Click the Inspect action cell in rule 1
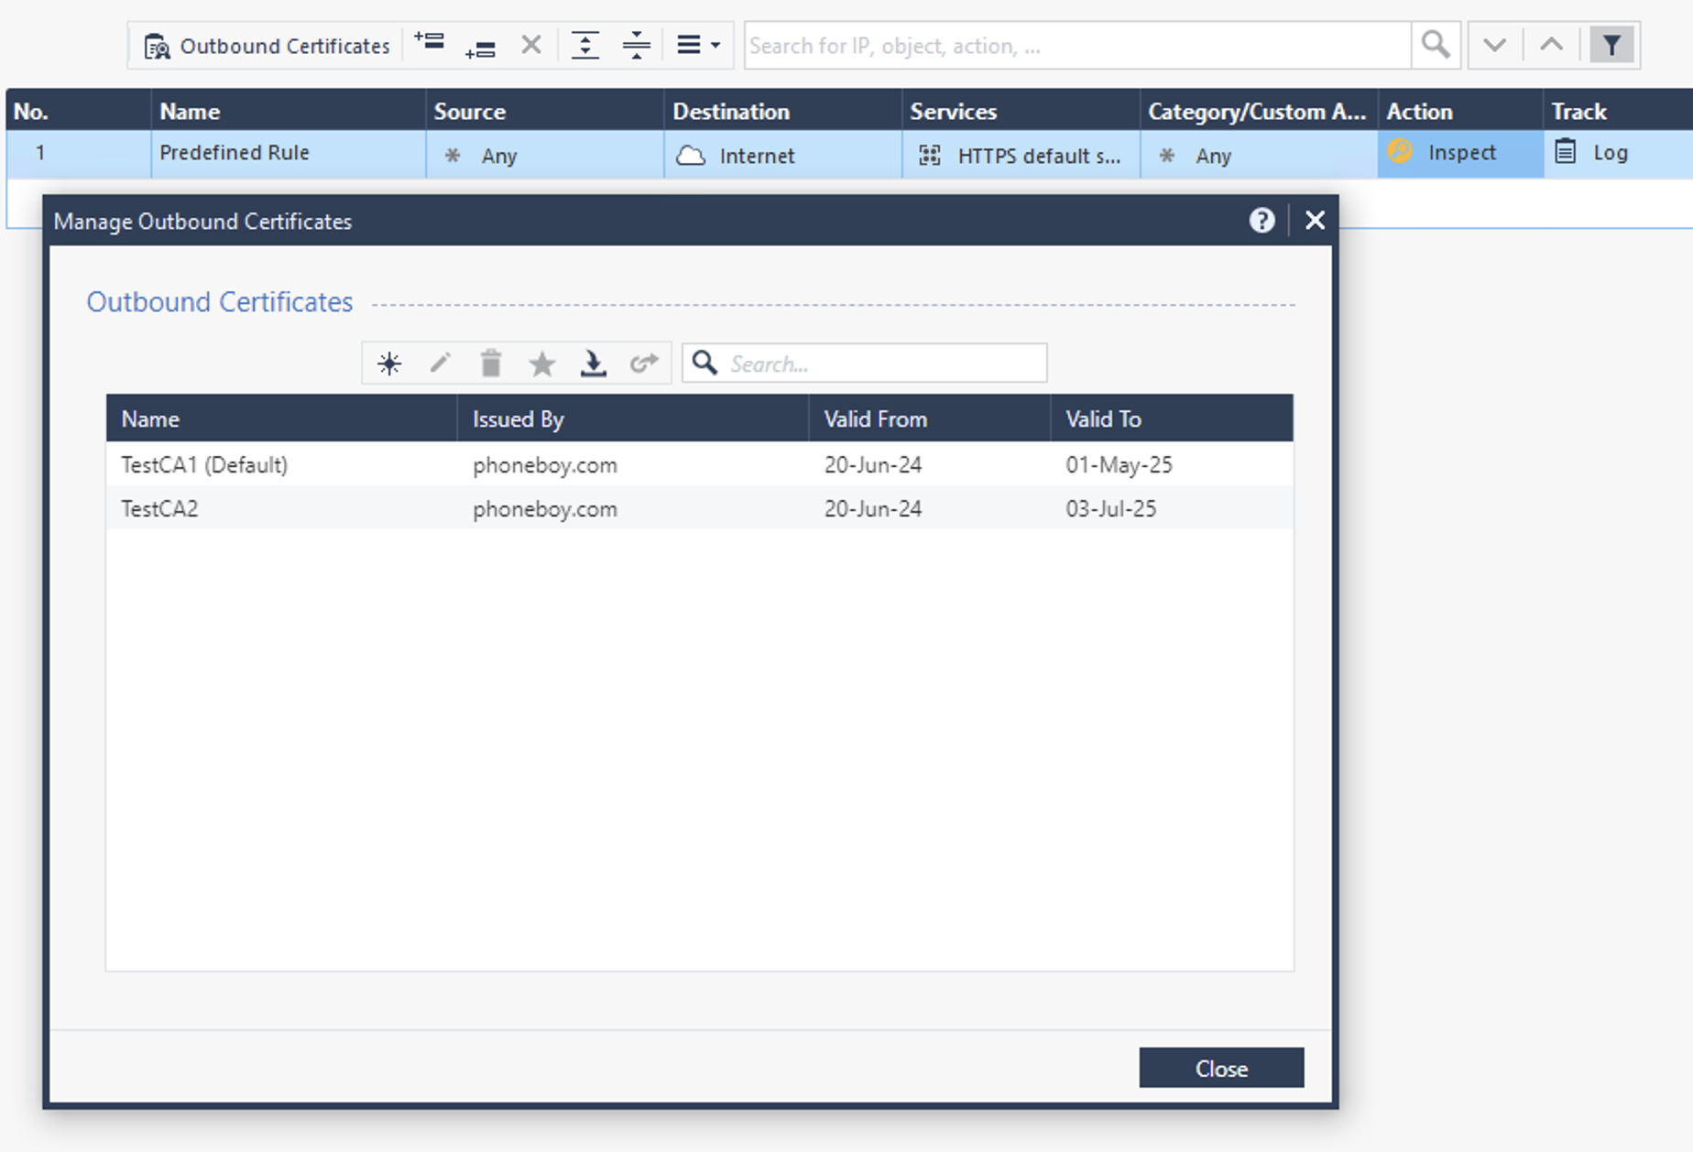The width and height of the screenshot is (1693, 1152). [x=1460, y=153]
